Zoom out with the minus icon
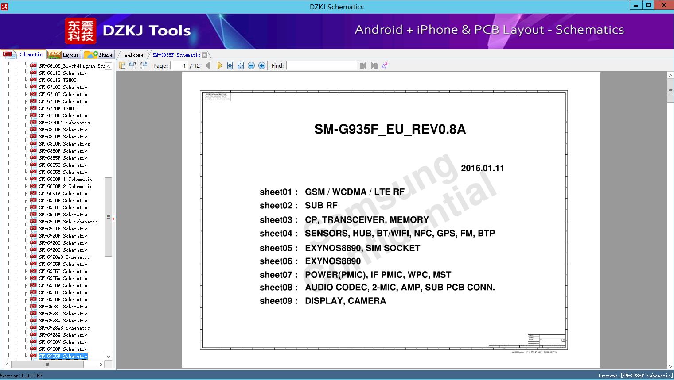Image resolution: width=674 pixels, height=380 pixels. pos(251,65)
